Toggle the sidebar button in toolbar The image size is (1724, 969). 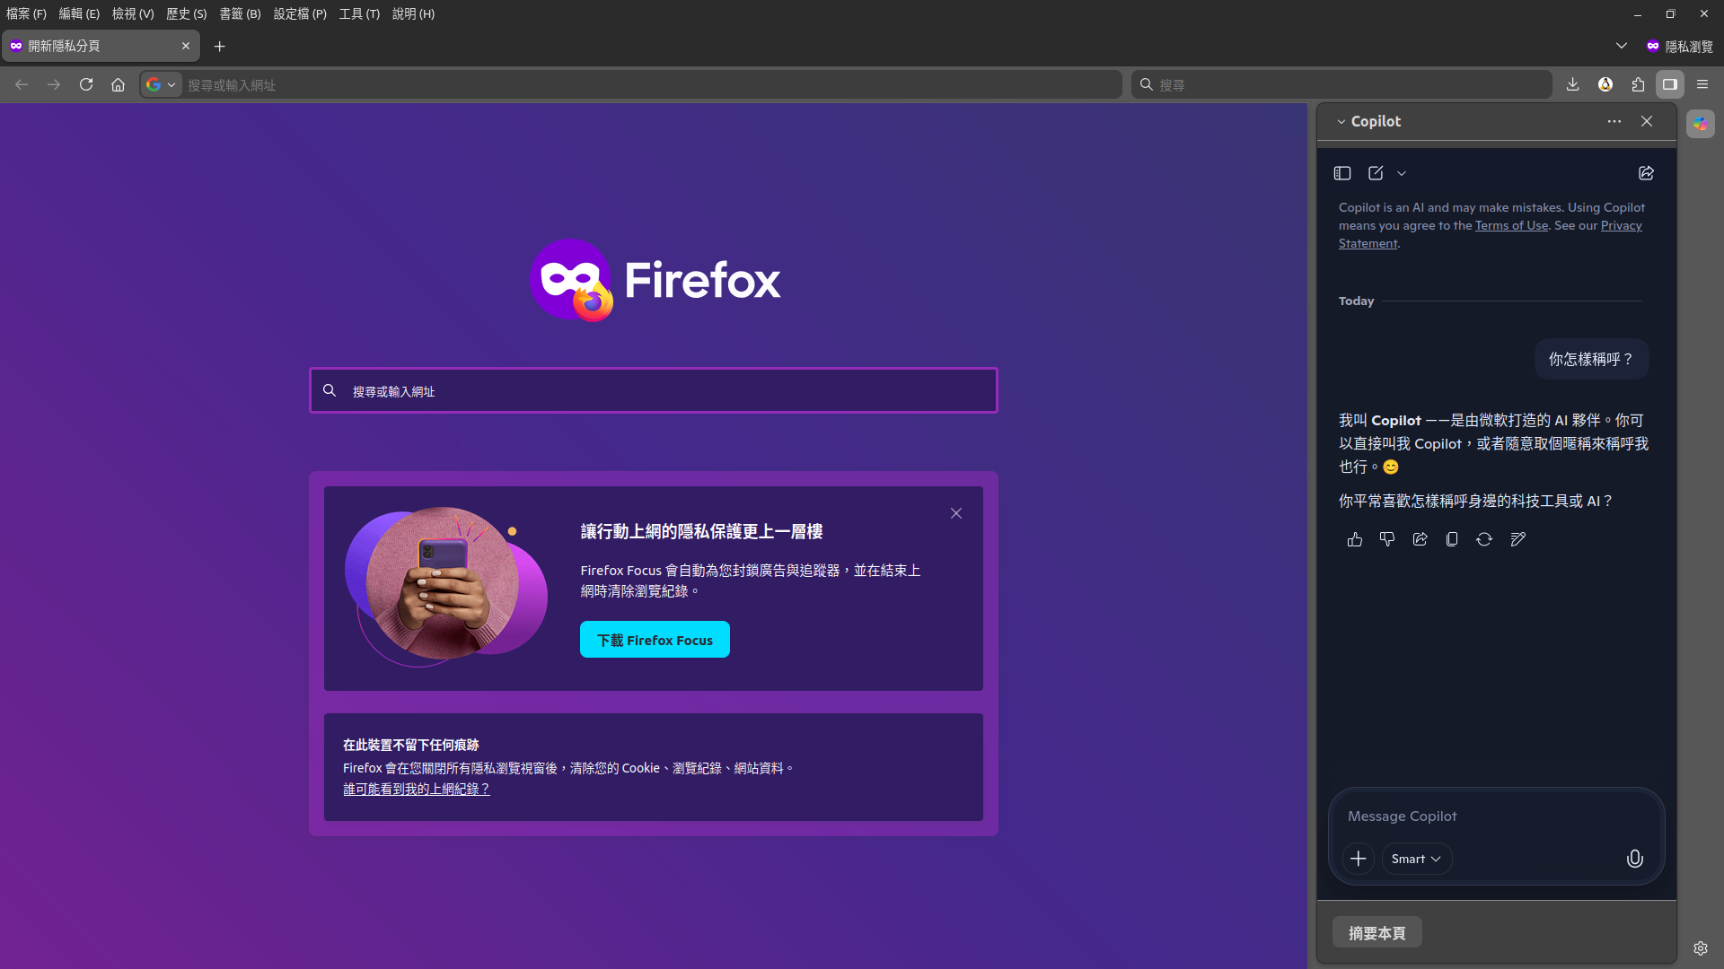point(1670,84)
